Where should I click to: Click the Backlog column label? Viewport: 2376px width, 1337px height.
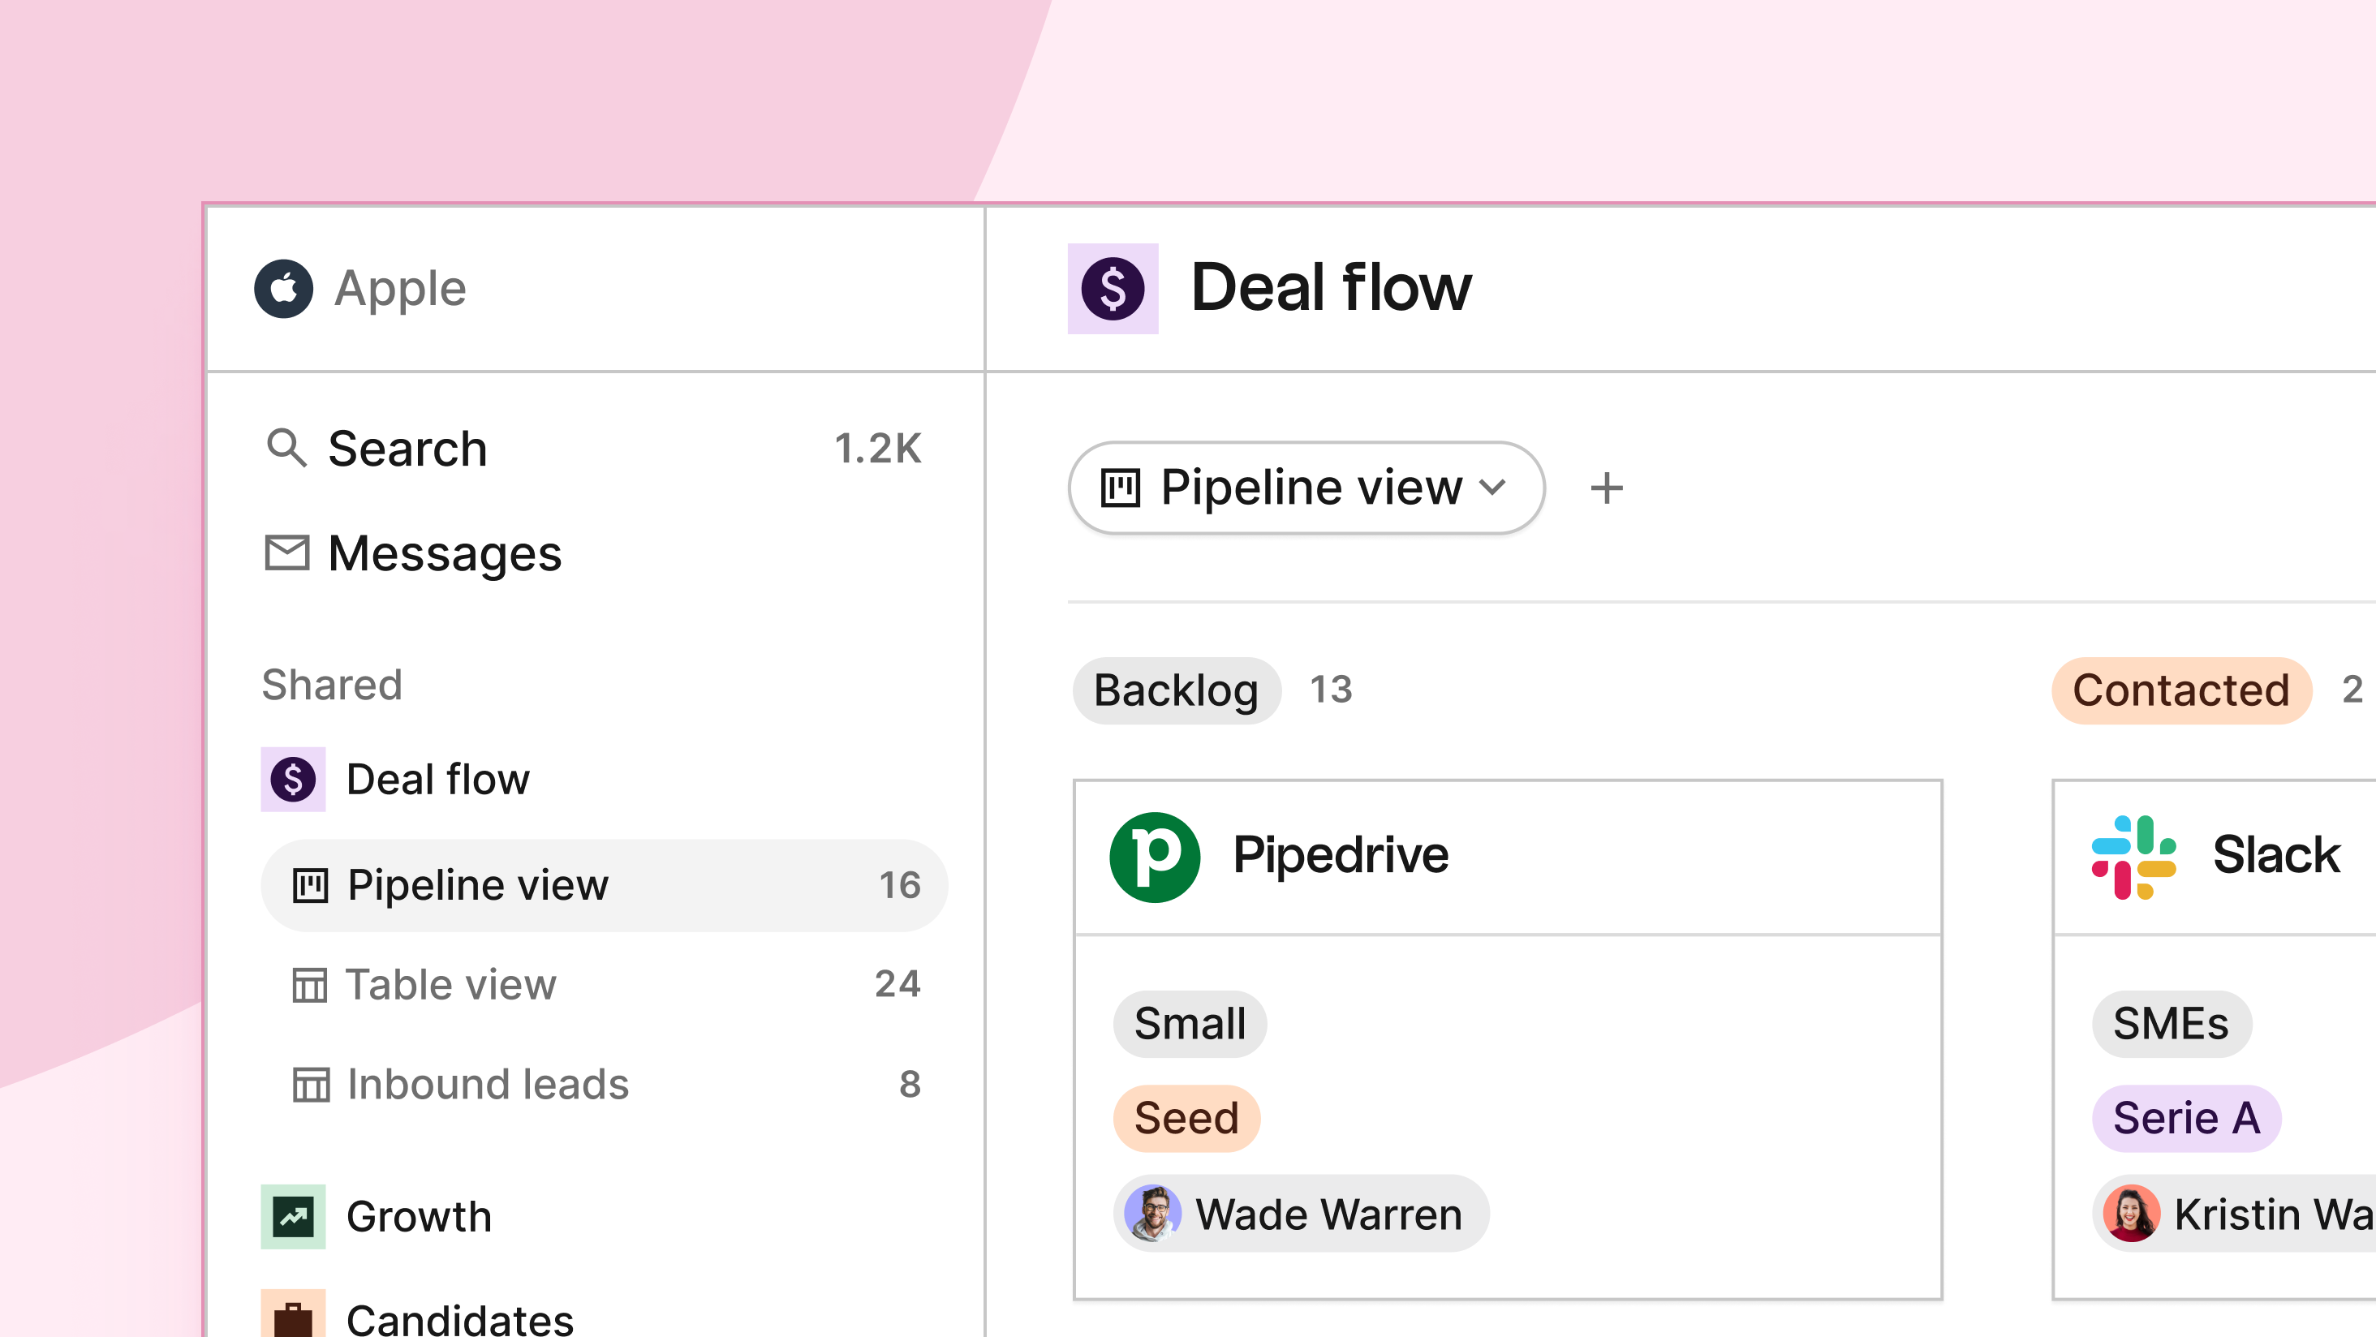pos(1176,690)
